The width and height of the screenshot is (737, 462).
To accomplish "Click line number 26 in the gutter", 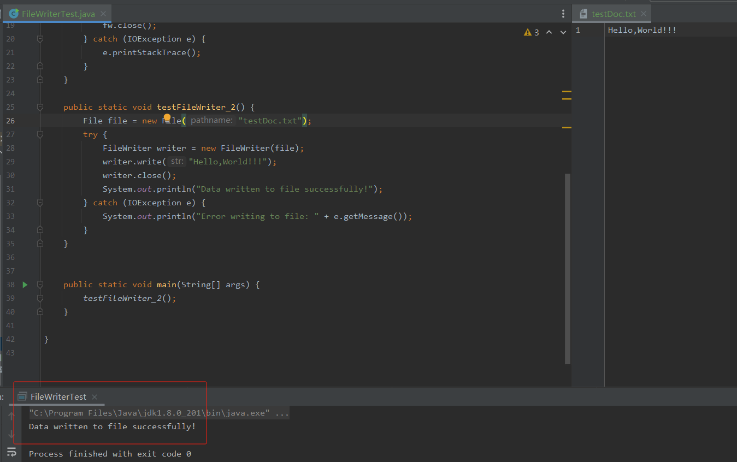I will [x=10, y=121].
